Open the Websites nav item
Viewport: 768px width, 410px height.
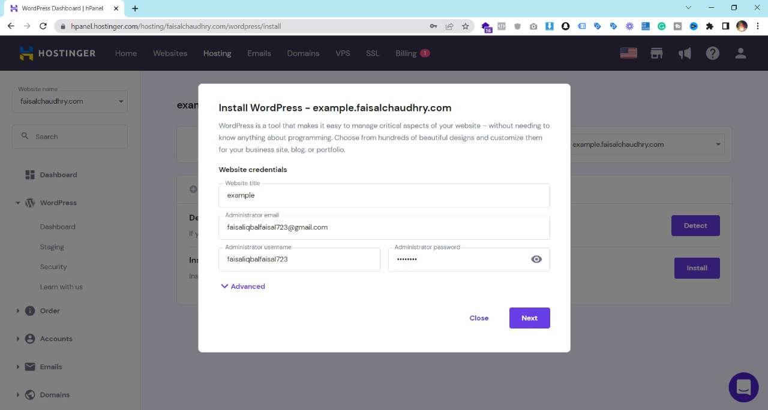tap(170, 53)
